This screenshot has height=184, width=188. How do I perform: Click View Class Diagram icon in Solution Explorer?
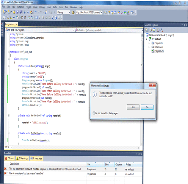(x=162, y=30)
